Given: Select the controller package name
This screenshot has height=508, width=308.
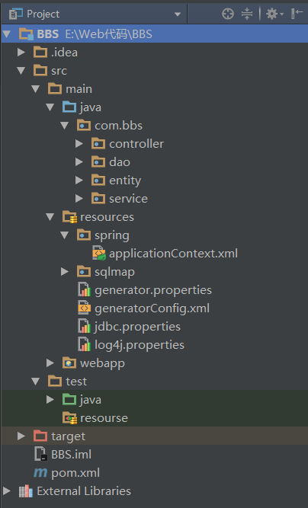Looking at the screenshot, I should pyautogui.click(x=136, y=144).
